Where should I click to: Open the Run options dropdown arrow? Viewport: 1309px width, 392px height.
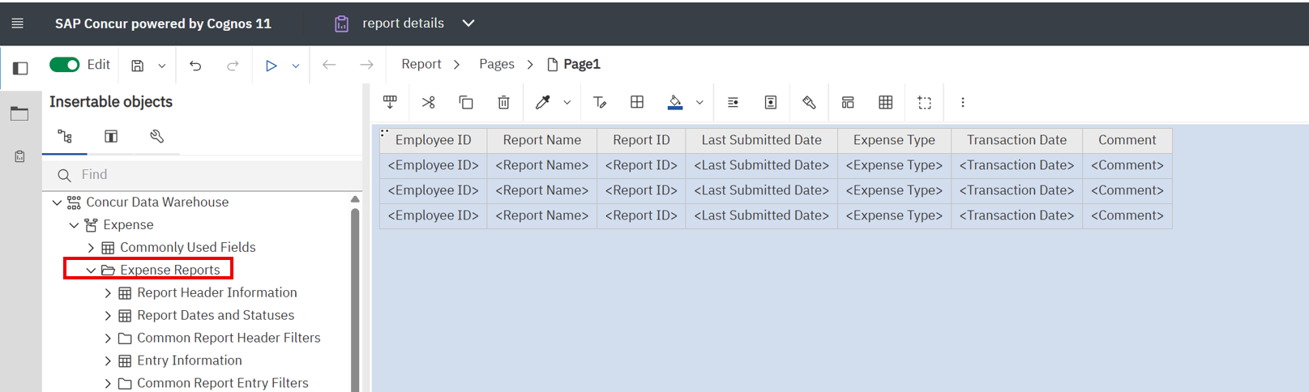[296, 66]
